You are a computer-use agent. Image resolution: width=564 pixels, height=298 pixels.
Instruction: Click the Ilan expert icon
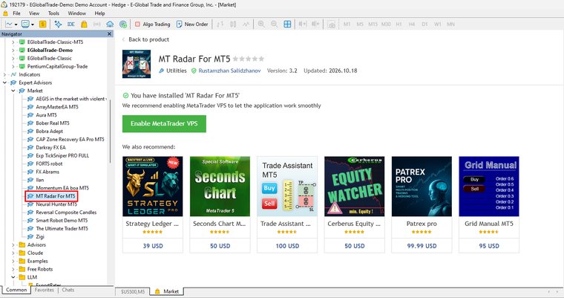coord(30,180)
